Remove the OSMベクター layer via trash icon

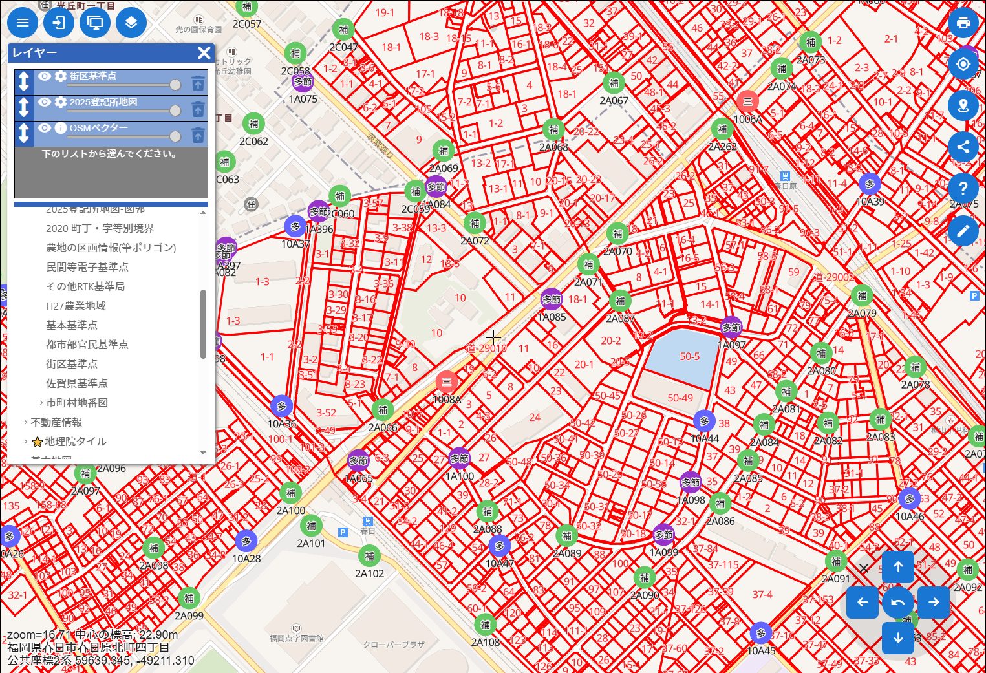click(x=198, y=135)
